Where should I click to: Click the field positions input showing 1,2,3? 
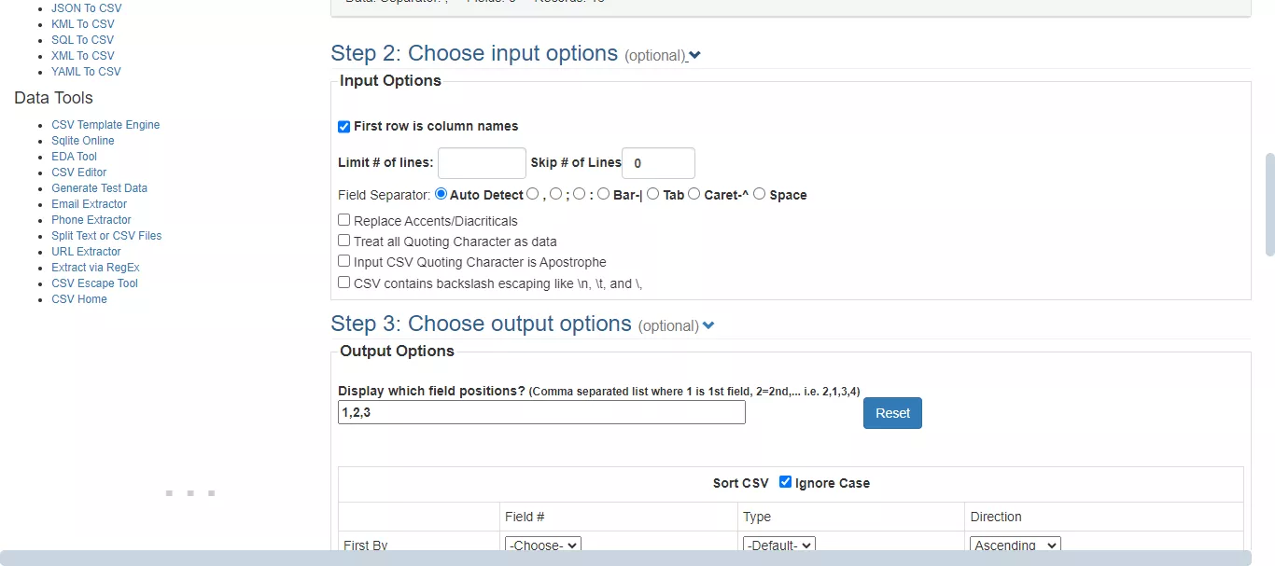coord(541,411)
